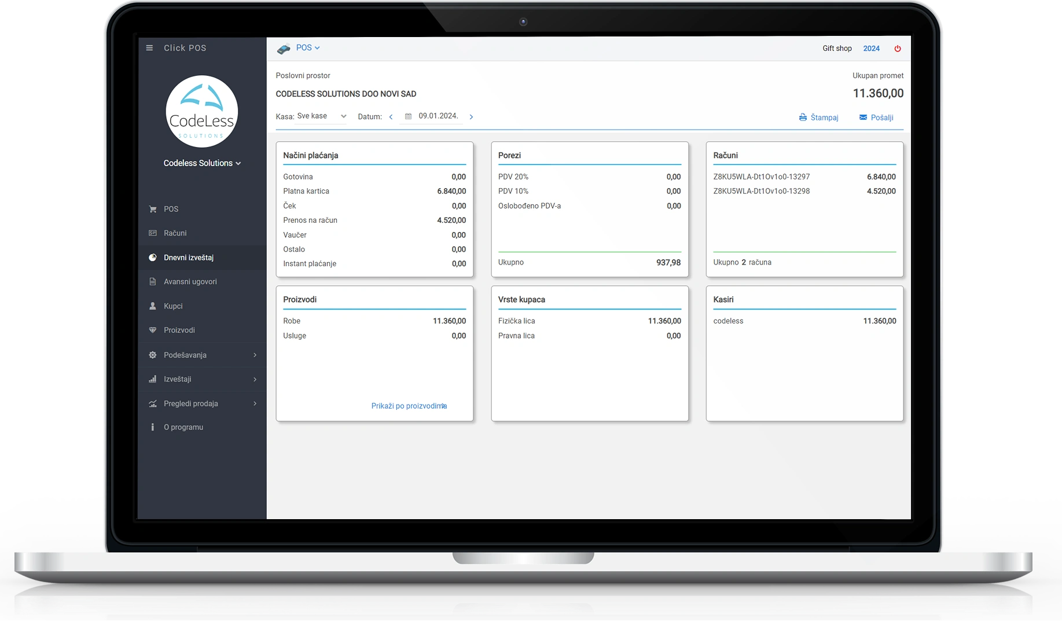Open the POS dropdown in top bar

pyautogui.click(x=308, y=48)
